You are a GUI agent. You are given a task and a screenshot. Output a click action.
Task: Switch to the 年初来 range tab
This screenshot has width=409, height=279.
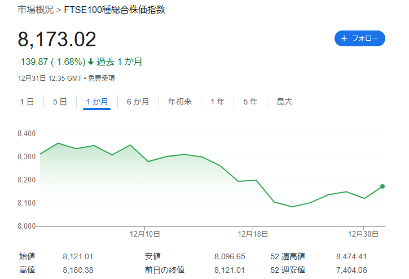180,102
